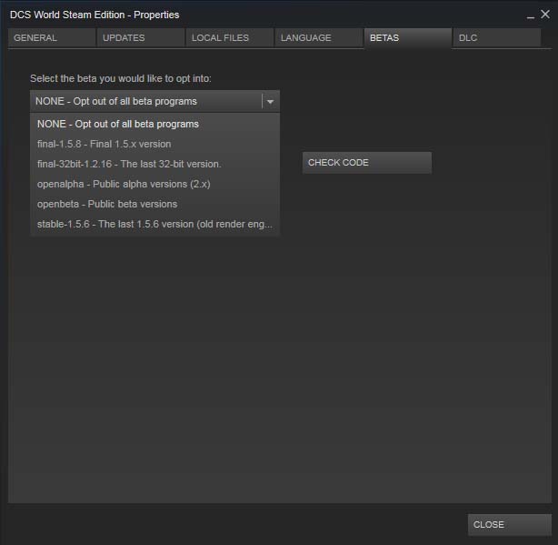Open the UPDATES tab
The height and width of the screenshot is (545, 558).
(141, 37)
